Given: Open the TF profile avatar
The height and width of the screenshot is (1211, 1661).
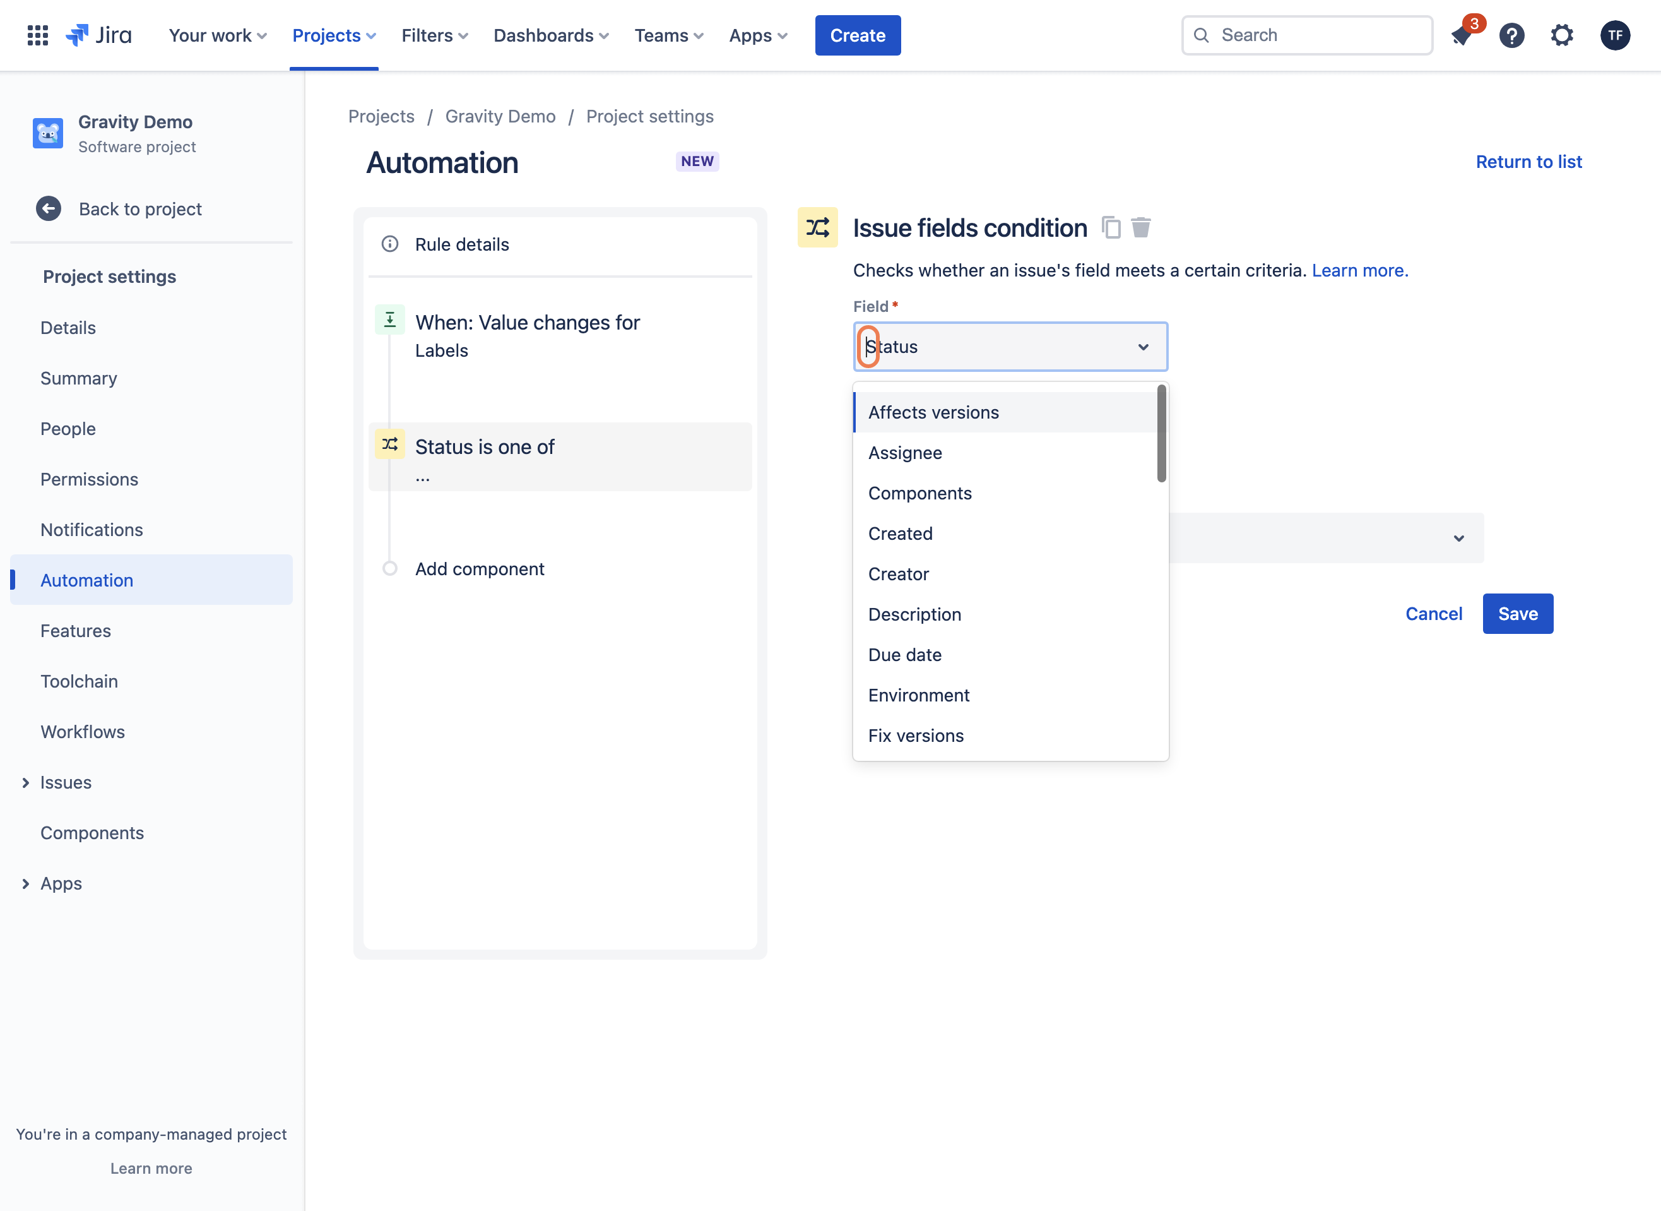Looking at the screenshot, I should tap(1615, 35).
